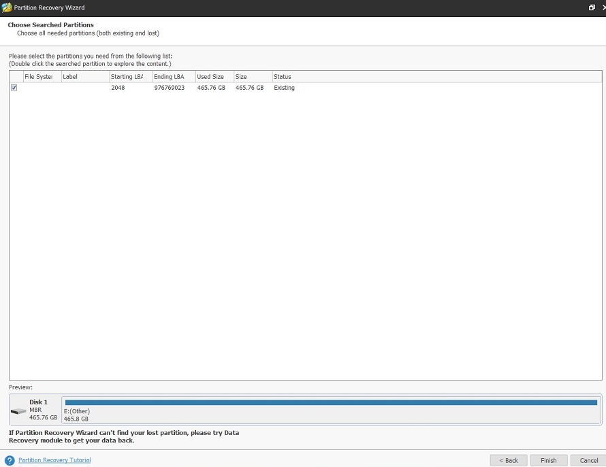This screenshot has width=606, height=467.
Task: Click the Existing status cell in the list
Action: 284,88
